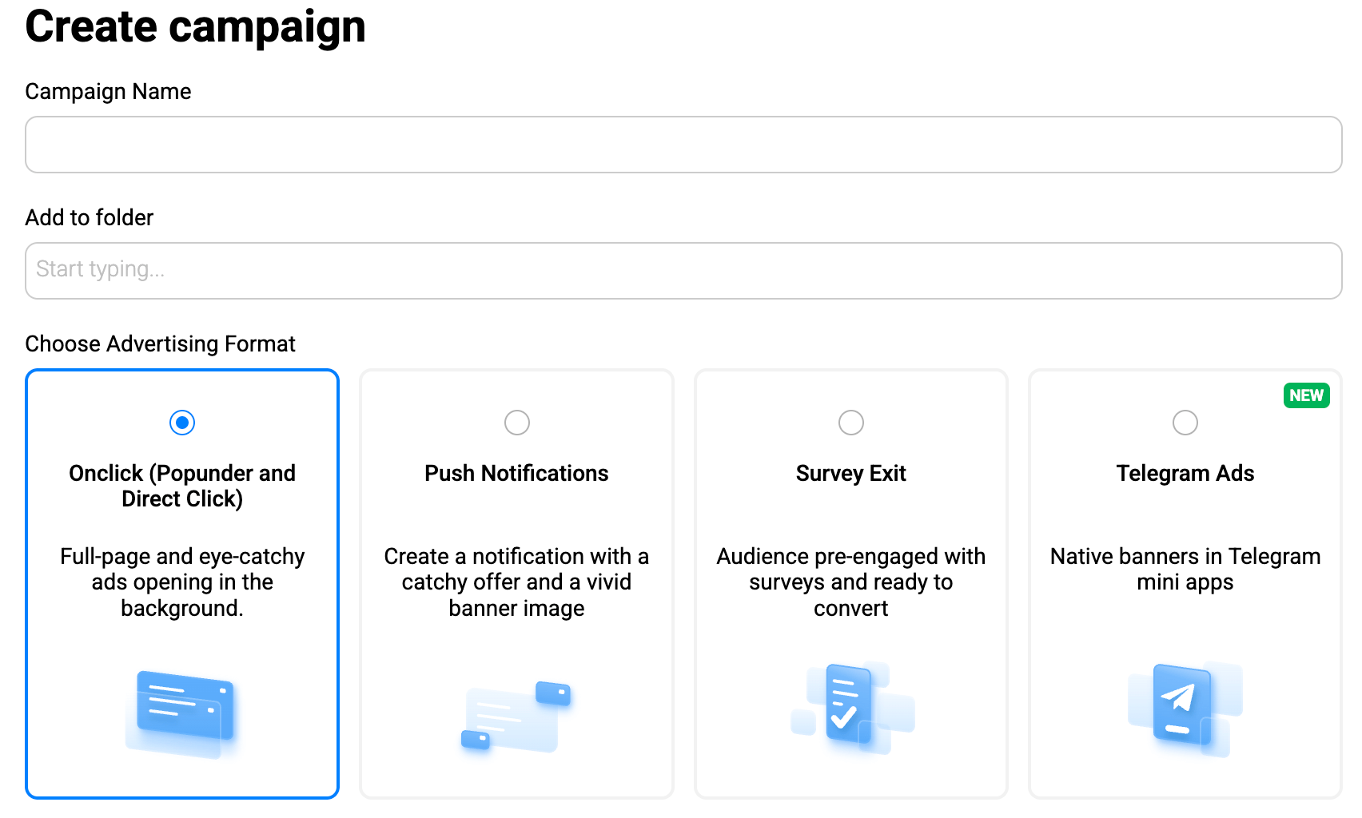1362x818 pixels.
Task: Select the Telegram Ads radio button
Action: click(x=1185, y=423)
